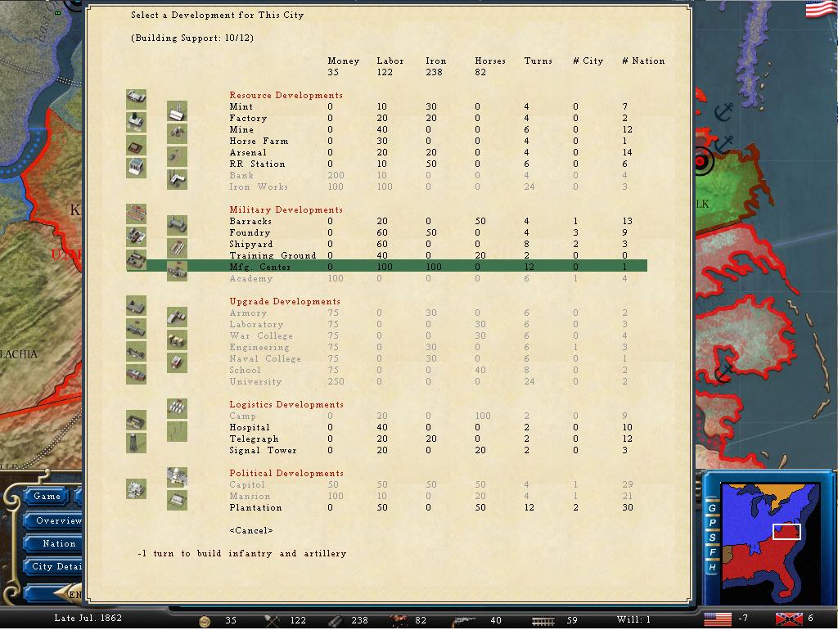Open the Overview panel button
This screenshot has height=630, width=838.
[x=53, y=520]
